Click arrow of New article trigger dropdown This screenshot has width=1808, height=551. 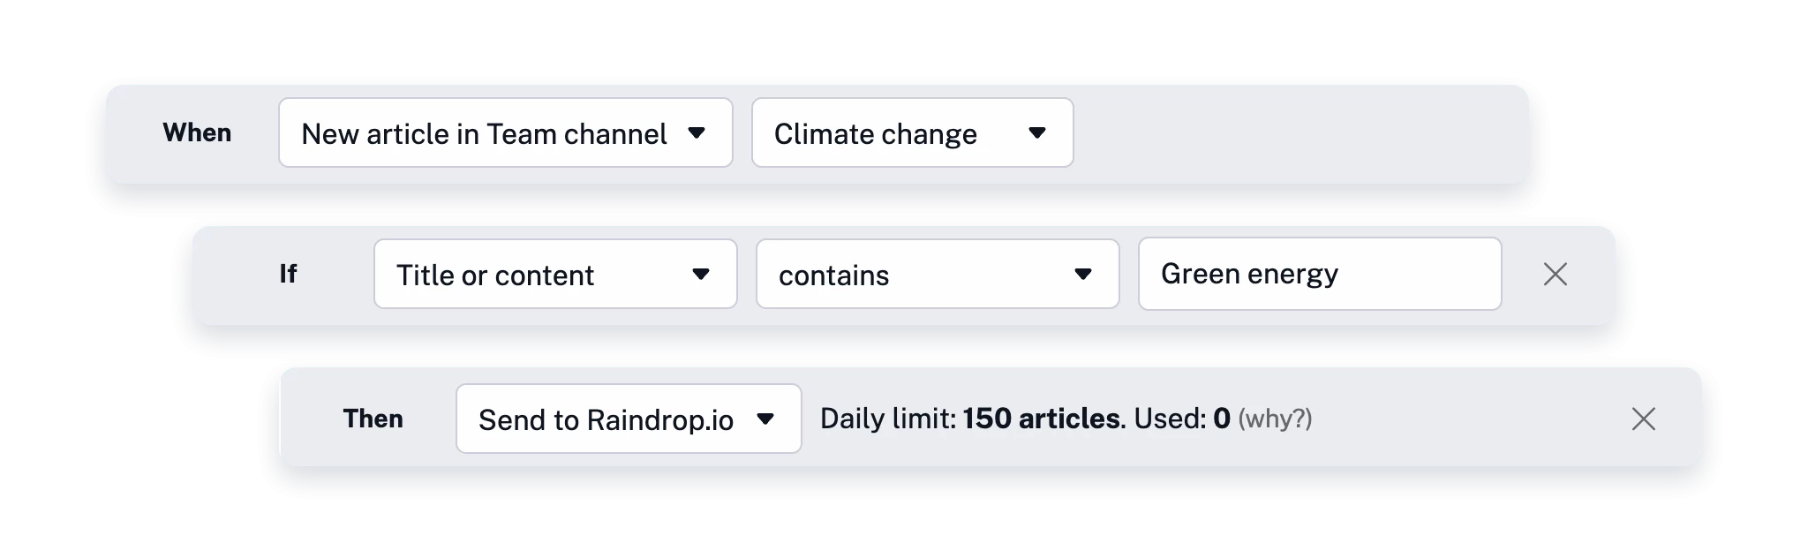pyautogui.click(x=697, y=133)
